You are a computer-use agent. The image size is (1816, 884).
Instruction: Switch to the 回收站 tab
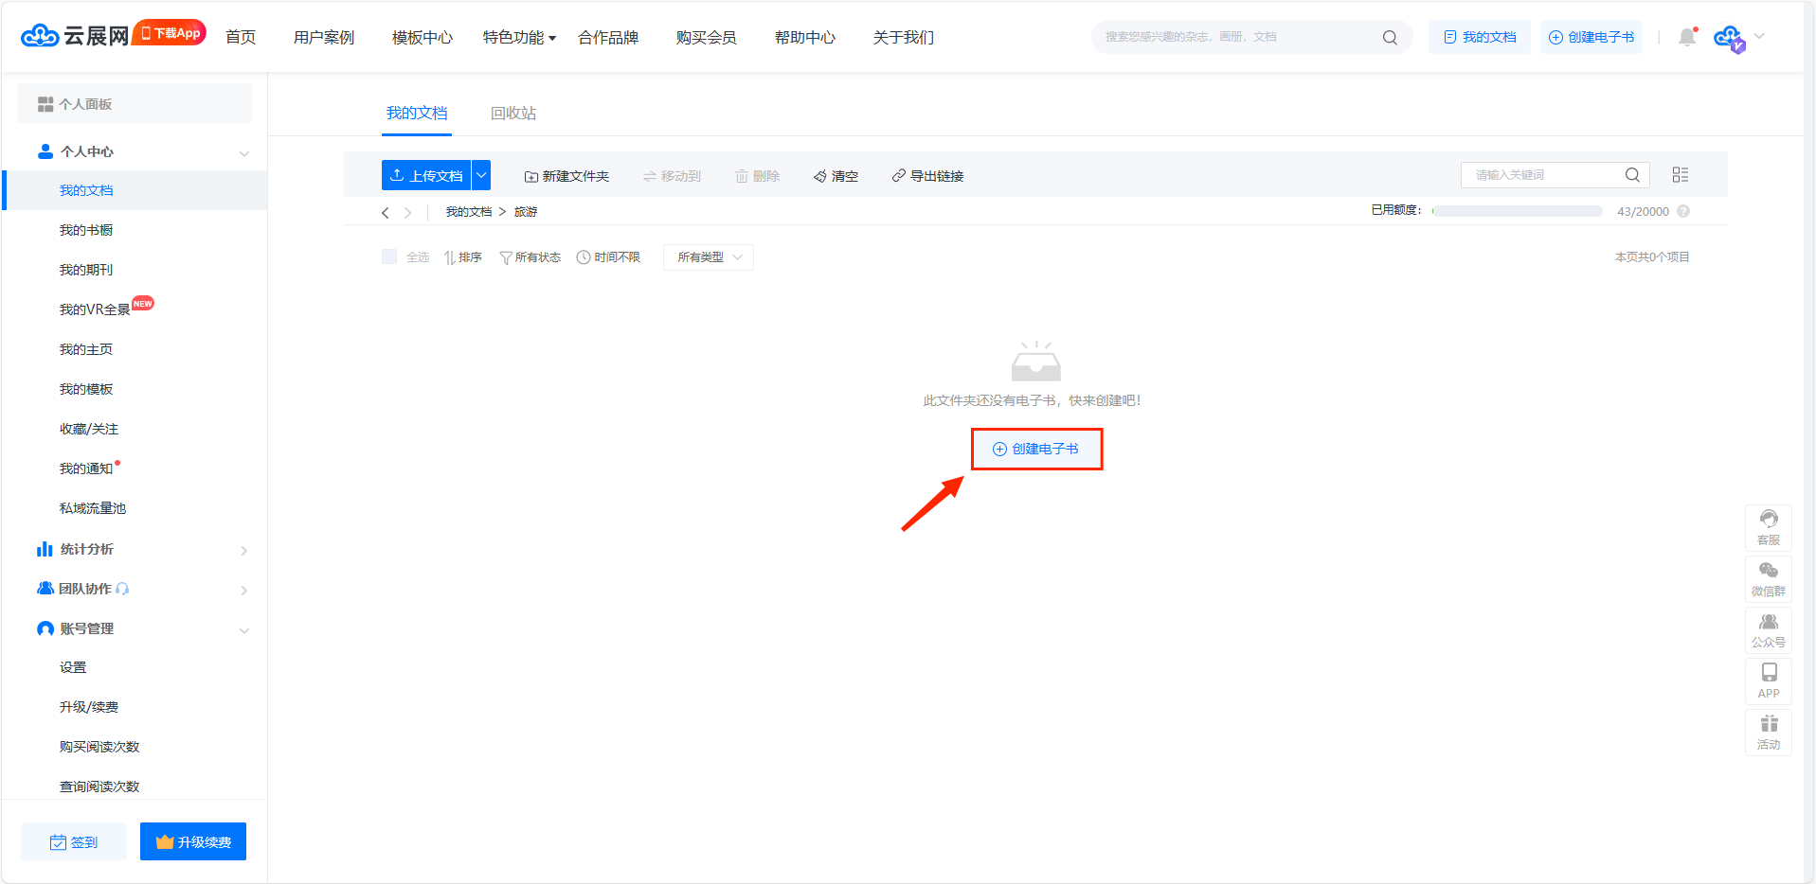click(513, 114)
